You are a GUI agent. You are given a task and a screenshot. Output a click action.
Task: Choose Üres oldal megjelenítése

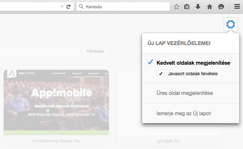point(185,93)
